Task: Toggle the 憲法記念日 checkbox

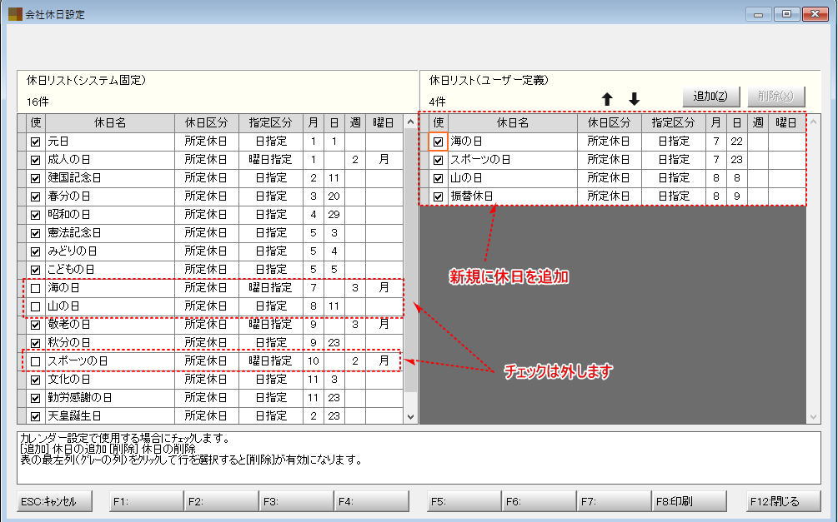Action: [35, 233]
